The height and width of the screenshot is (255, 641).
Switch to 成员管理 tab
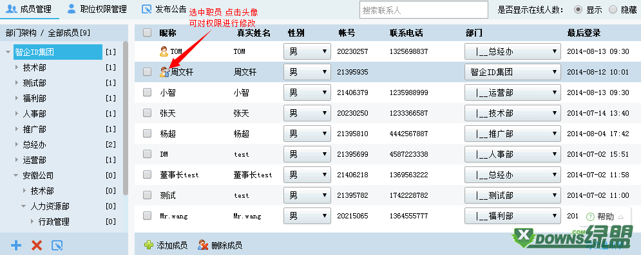click(30, 9)
